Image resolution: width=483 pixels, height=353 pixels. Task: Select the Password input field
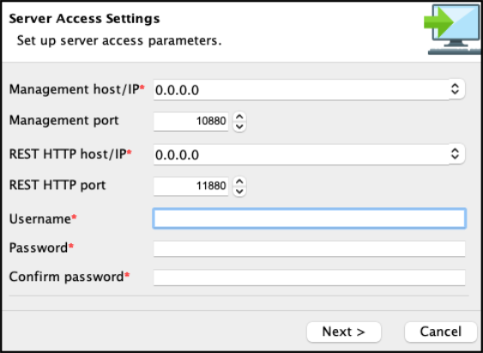click(x=309, y=248)
